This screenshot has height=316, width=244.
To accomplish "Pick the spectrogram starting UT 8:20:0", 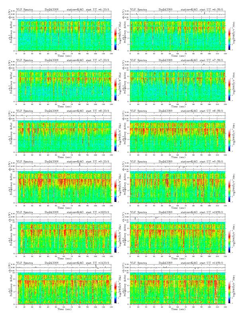I will (x=64, y=136).
